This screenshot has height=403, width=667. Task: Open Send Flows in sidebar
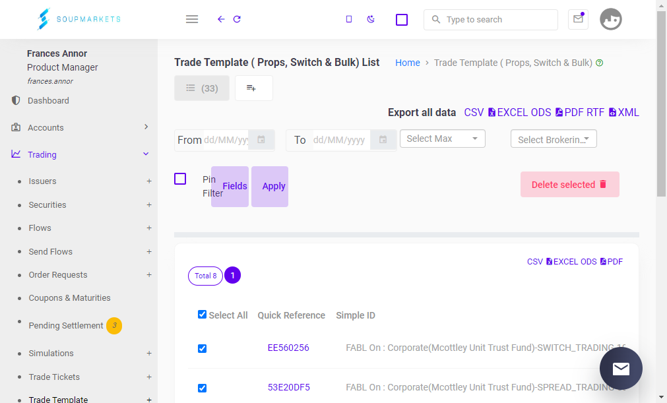tap(50, 252)
